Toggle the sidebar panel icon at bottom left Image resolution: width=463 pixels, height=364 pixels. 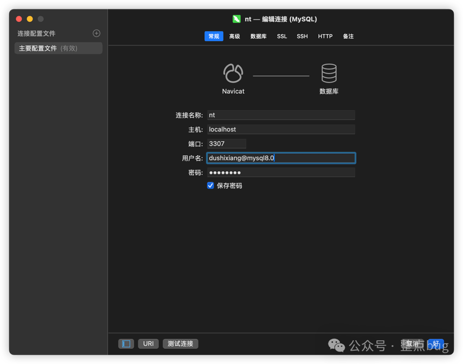tap(126, 344)
